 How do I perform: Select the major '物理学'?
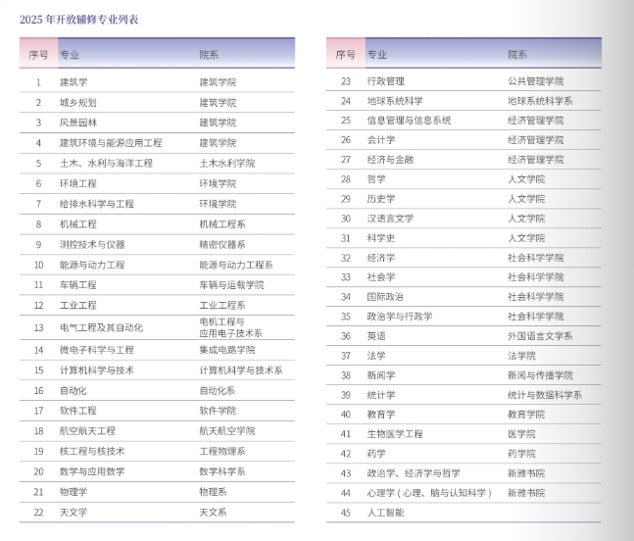(x=73, y=492)
